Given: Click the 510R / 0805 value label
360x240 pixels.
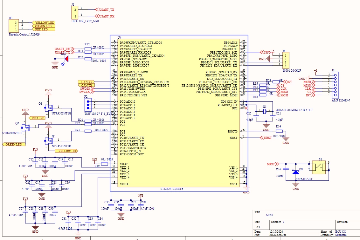Looking at the screenshot, I should tap(99, 61).
